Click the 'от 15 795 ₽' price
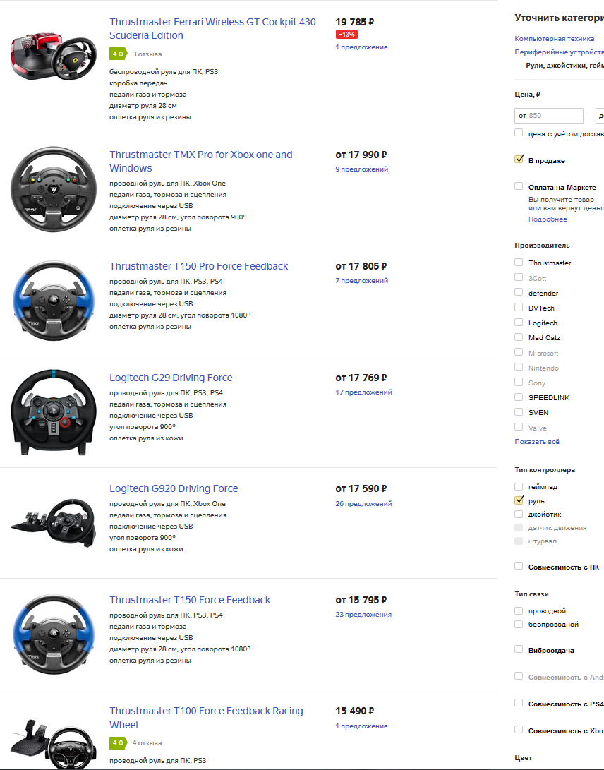 (361, 600)
